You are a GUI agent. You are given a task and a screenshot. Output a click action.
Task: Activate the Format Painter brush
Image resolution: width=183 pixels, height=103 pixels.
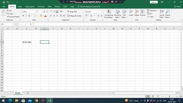pyautogui.click(x=8, y=17)
